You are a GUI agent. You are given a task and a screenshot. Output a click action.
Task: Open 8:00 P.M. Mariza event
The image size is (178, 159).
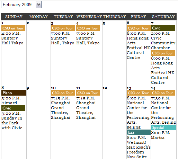[x=161, y=135]
